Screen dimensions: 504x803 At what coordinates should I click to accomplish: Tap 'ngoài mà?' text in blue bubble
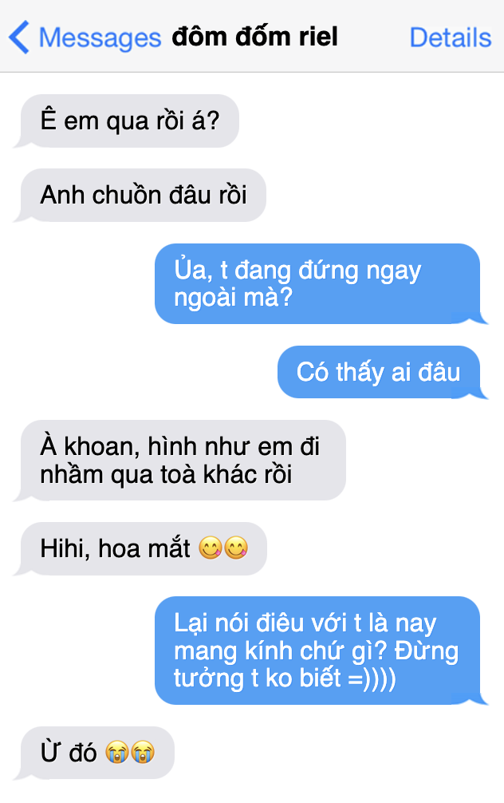coord(234,297)
